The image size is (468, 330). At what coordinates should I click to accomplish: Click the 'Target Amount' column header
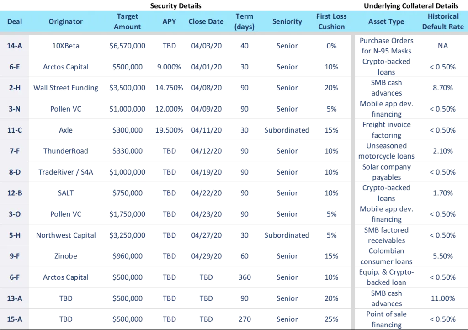[x=128, y=21]
